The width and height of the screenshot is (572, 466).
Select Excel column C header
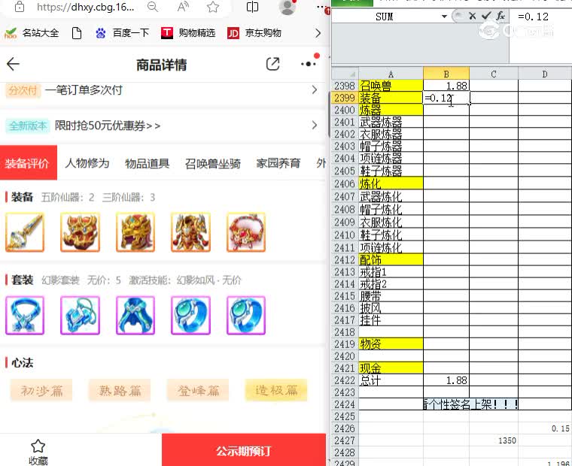tap(494, 74)
